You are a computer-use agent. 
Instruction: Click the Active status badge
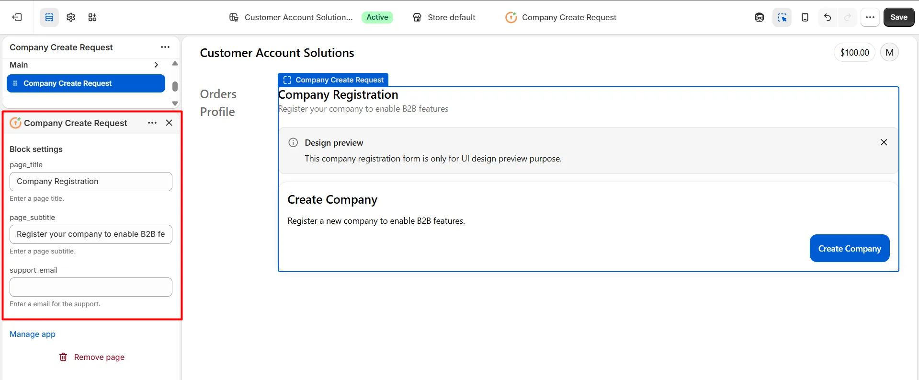[x=377, y=17]
